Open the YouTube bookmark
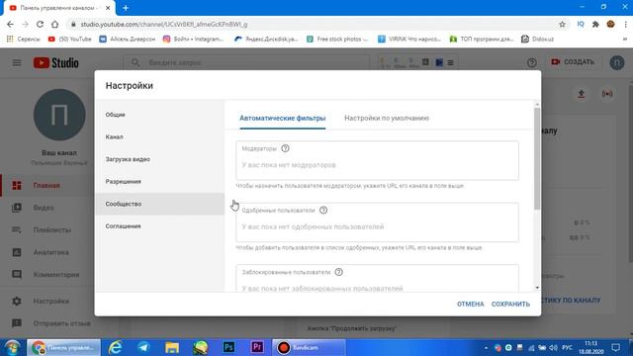This screenshot has width=633, height=356. (x=70, y=40)
